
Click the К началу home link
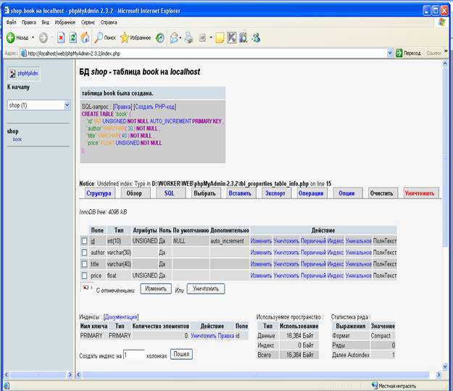[x=18, y=87]
